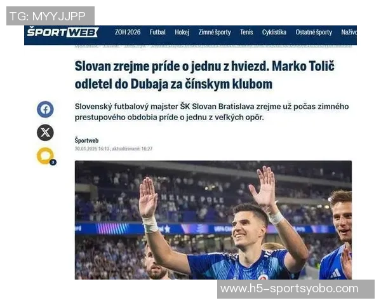Image resolution: width=381 pixels, height=305 pixels.
Task: Select Zimné športy in navigation
Action: tap(215, 32)
